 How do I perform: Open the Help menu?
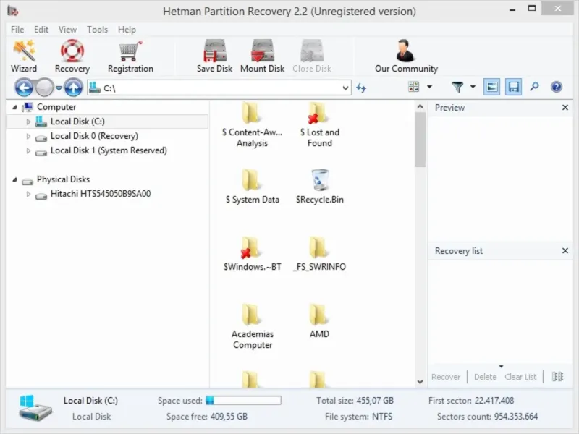[127, 30]
